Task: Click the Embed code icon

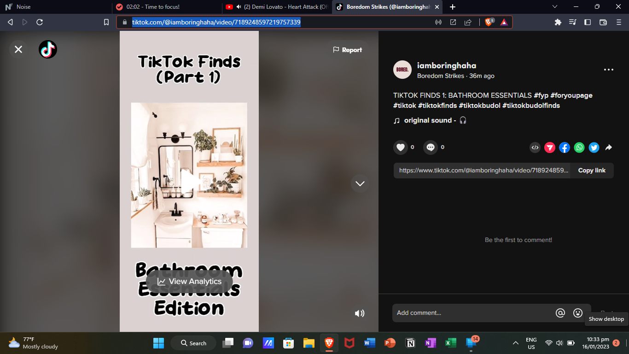Action: [535, 147]
